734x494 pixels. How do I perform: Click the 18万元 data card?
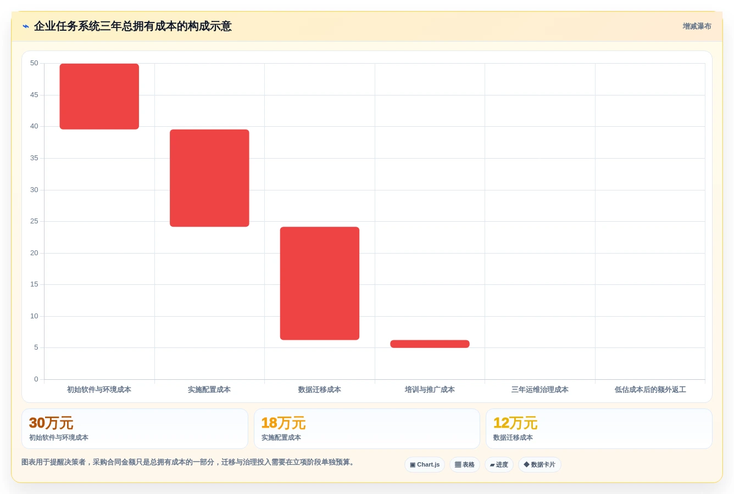tap(367, 429)
